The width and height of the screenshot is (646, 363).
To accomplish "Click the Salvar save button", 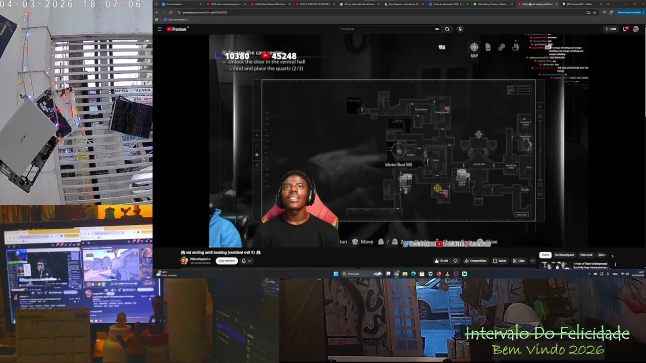I will [500, 261].
